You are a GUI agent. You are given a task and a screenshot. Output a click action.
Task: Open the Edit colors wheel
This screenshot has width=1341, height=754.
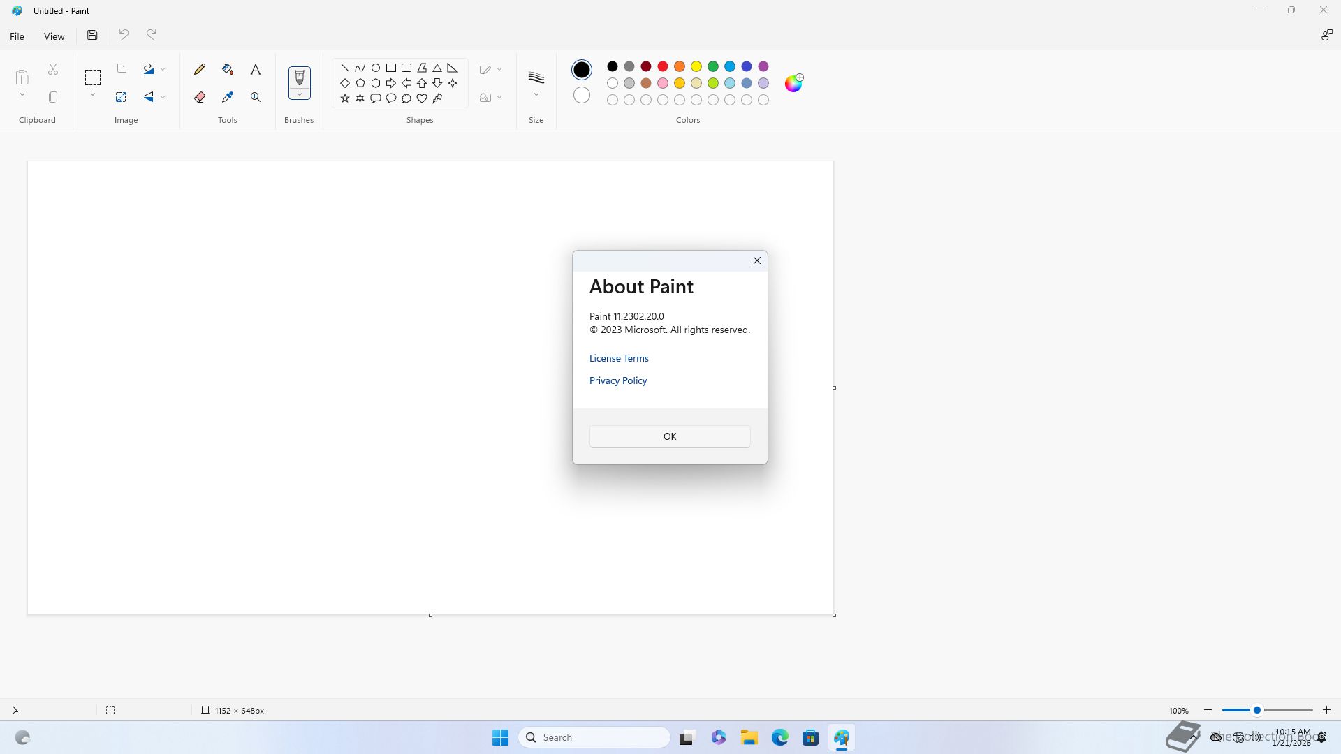coord(793,83)
